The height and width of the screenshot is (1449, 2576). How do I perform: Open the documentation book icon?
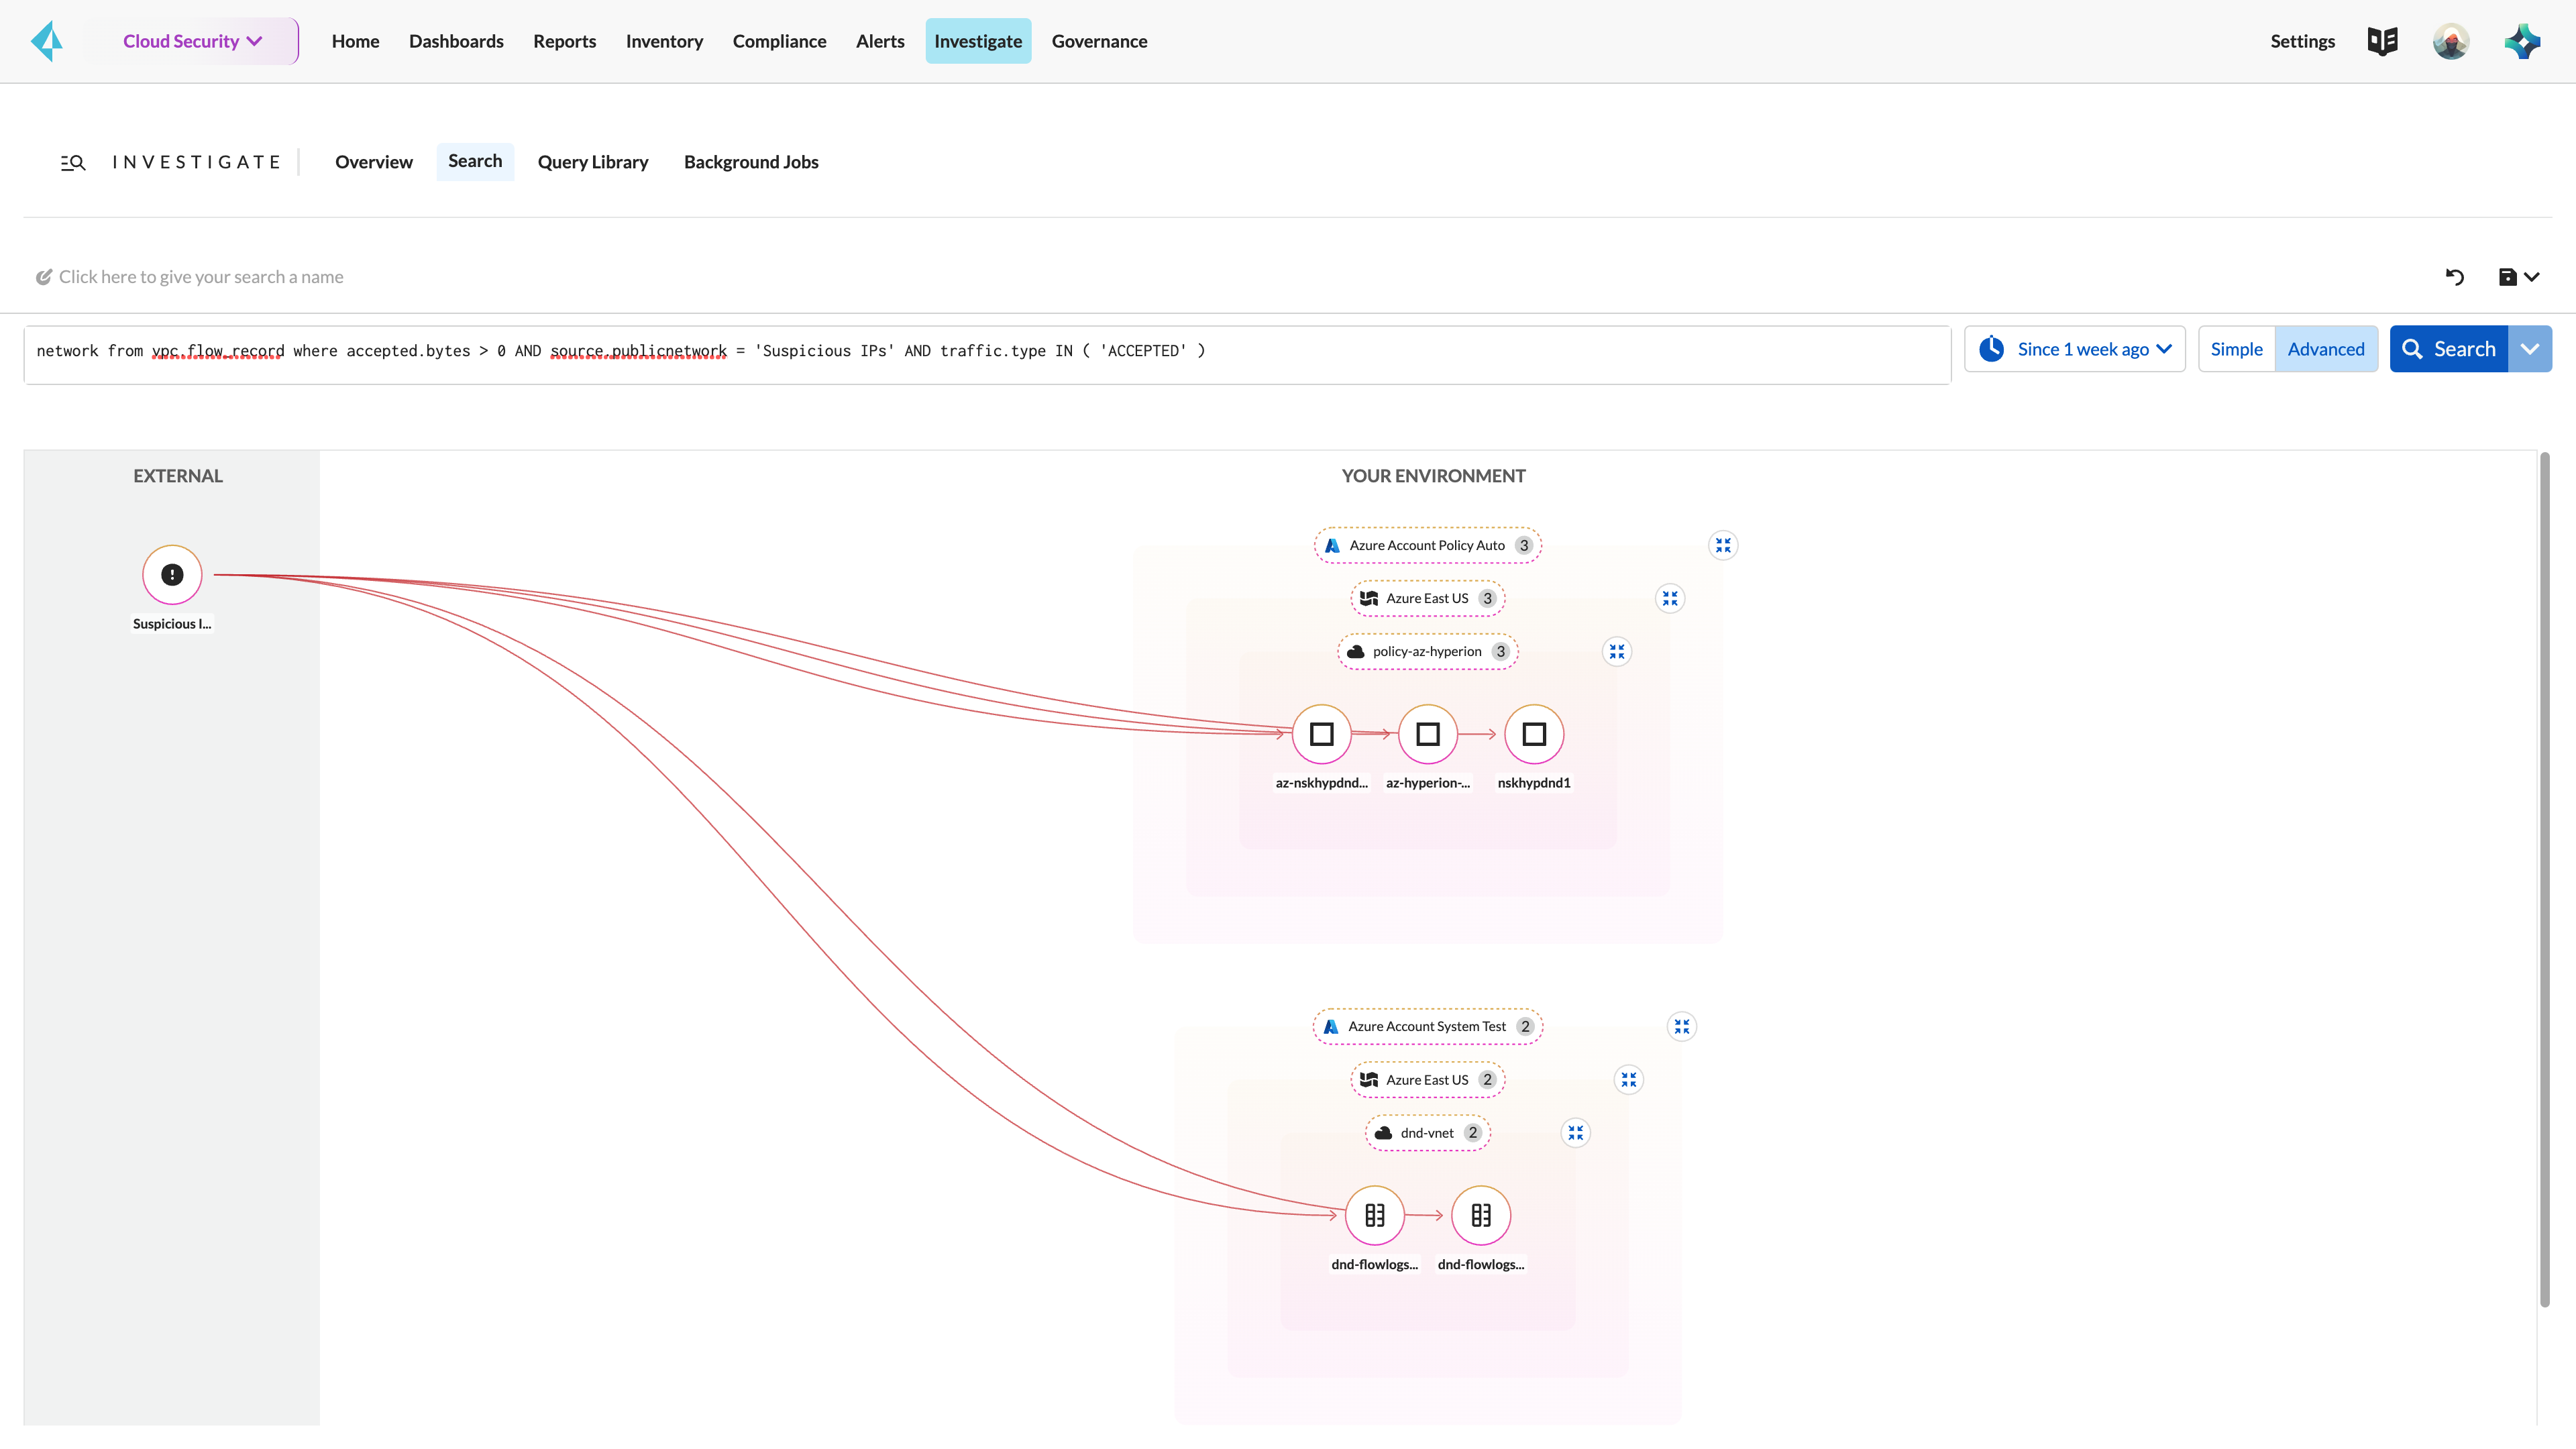coord(2383,41)
